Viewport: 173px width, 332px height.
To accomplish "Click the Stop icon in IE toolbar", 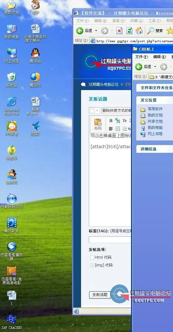I will pos(120,31).
